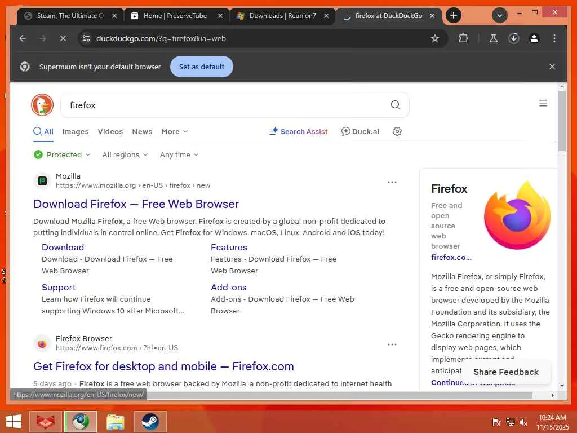Open the Windows Start button

(14, 422)
